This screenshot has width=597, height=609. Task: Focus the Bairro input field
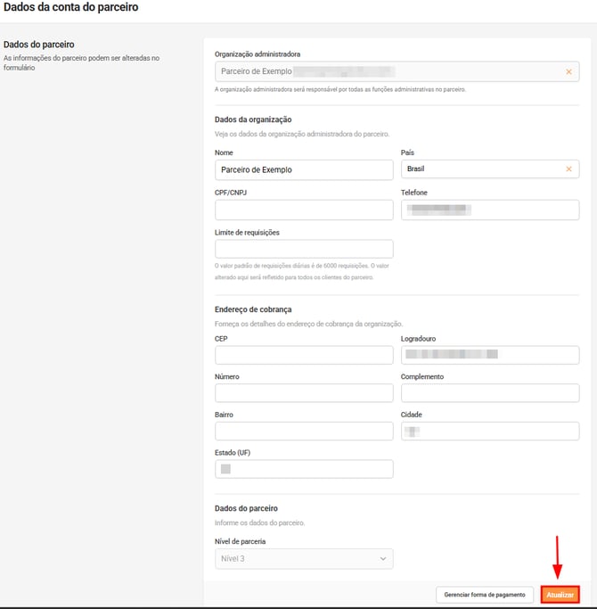(x=303, y=432)
